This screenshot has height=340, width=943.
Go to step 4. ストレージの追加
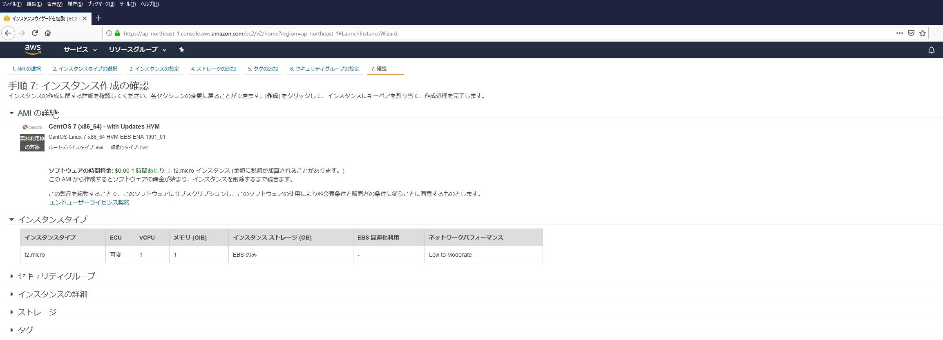point(213,69)
